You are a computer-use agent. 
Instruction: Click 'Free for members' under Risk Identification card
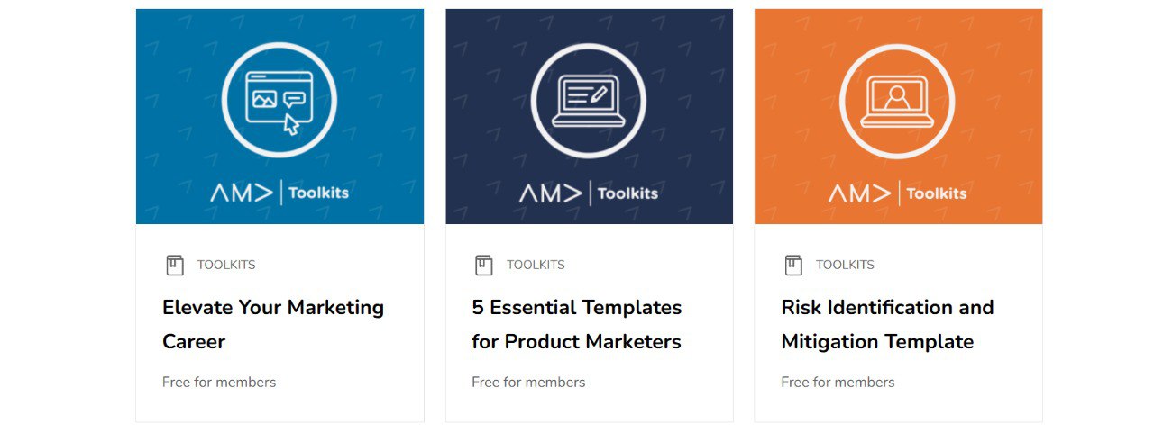838,382
